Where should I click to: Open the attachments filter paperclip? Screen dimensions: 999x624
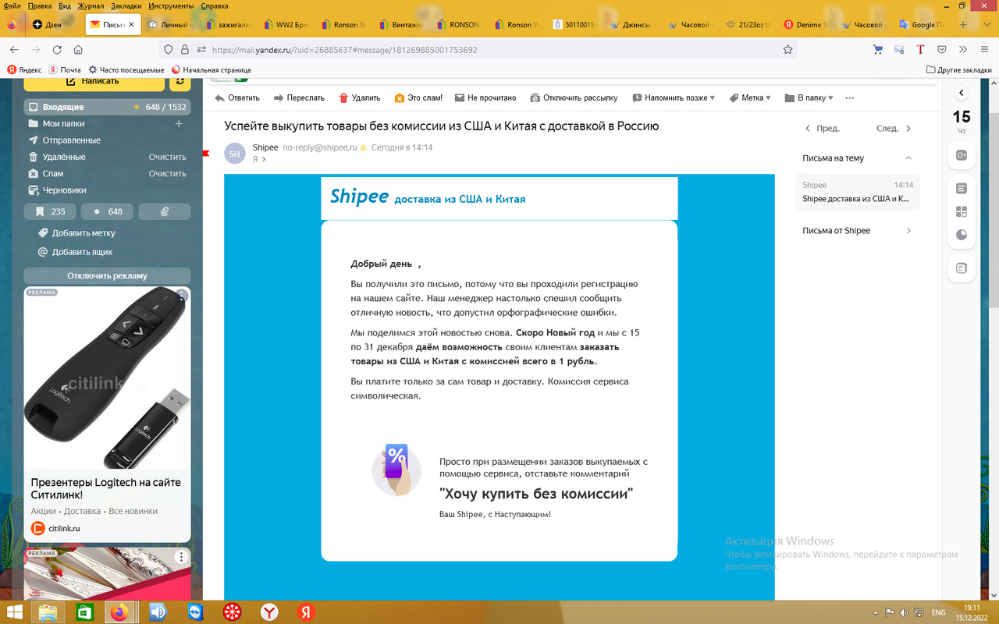click(165, 211)
